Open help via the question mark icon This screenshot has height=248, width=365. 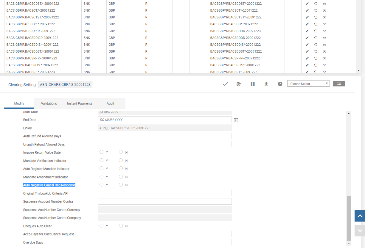(280, 84)
